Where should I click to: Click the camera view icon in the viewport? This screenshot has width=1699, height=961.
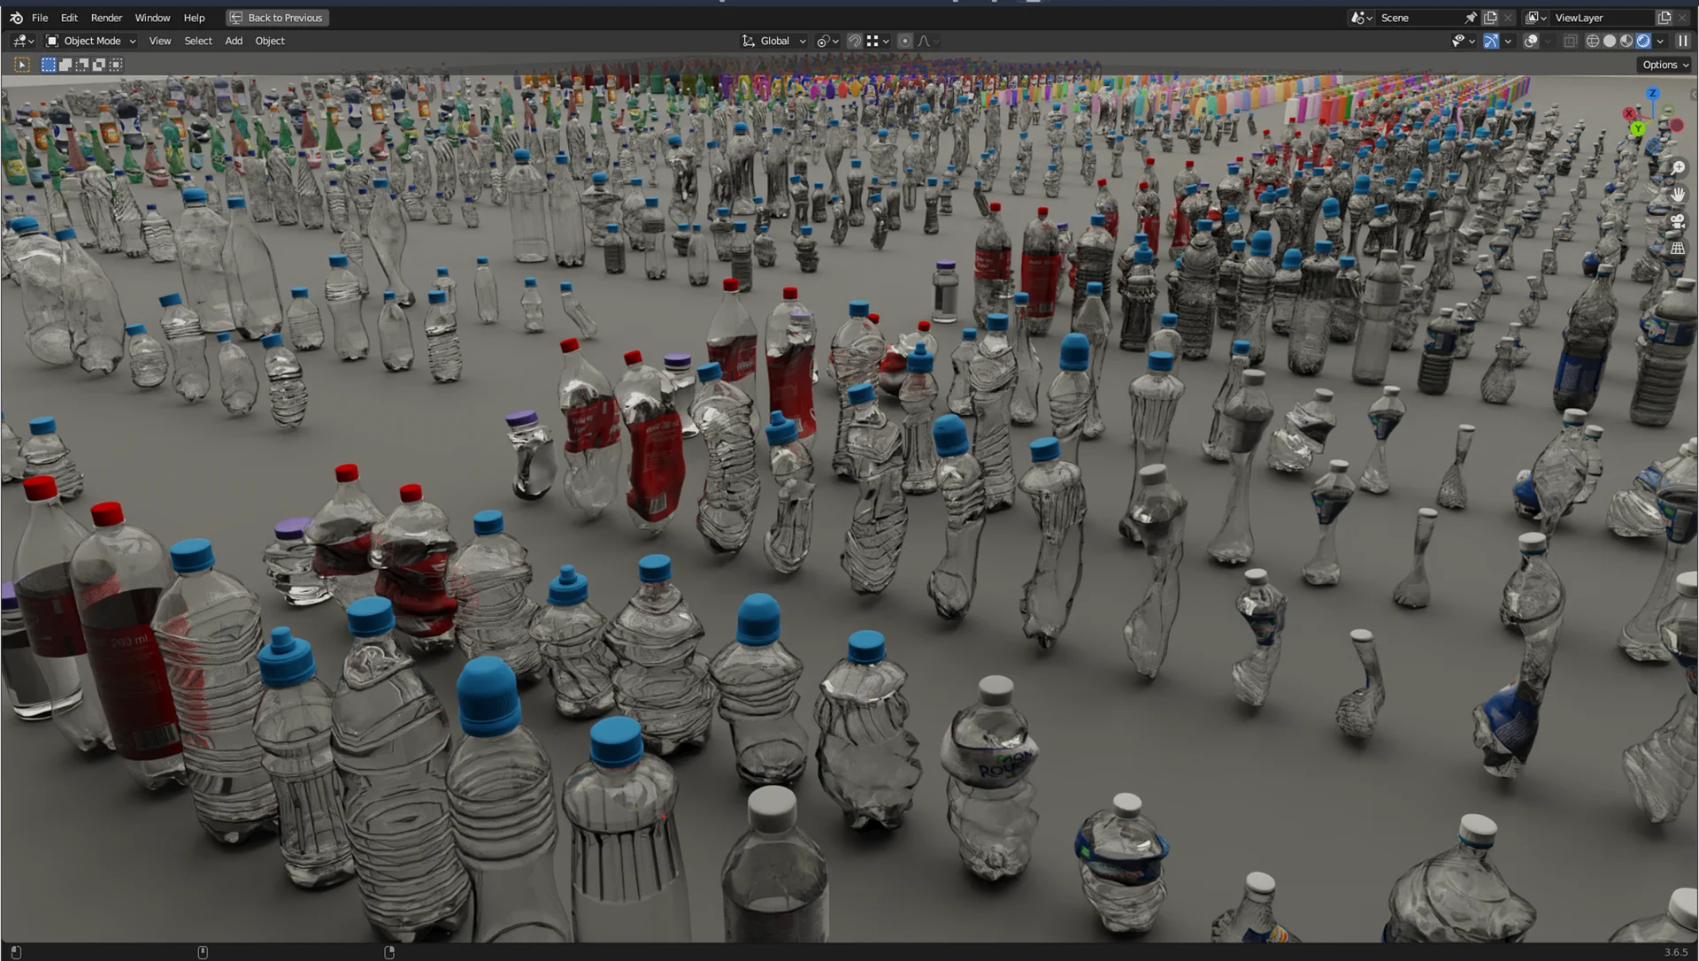(1677, 220)
